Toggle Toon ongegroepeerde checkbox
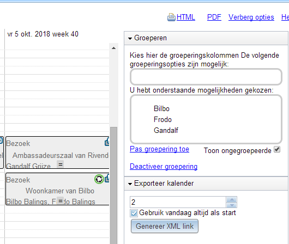Screen dimensions: 289x244 click(277, 149)
